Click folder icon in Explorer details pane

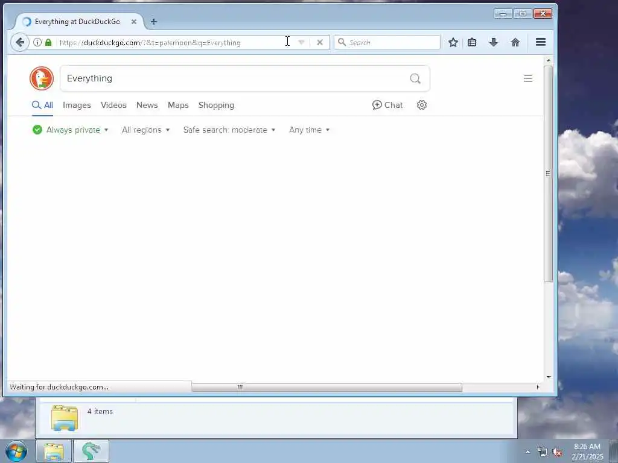pyautogui.click(x=64, y=418)
